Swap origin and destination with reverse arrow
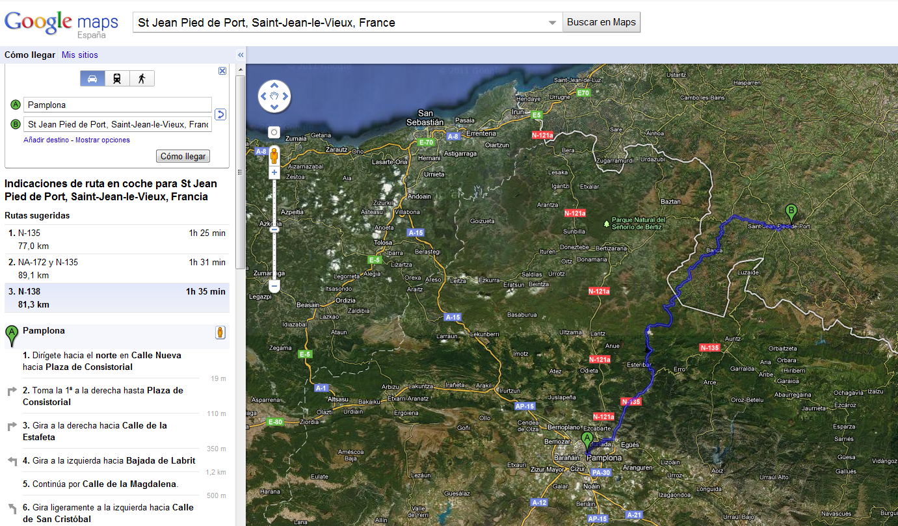The height and width of the screenshot is (526, 898). [x=220, y=114]
